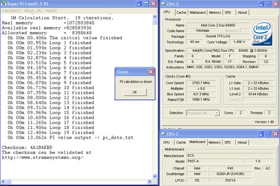The height and width of the screenshot is (186, 280).
Task: Click the Instructions field listing MMX, SSE
Action: 230,67
